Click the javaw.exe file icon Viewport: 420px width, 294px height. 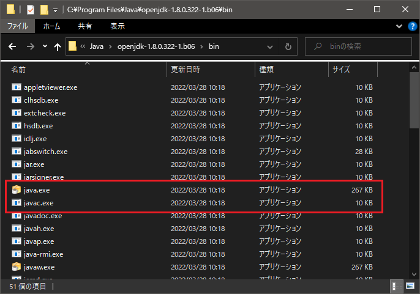pyautogui.click(x=17, y=267)
